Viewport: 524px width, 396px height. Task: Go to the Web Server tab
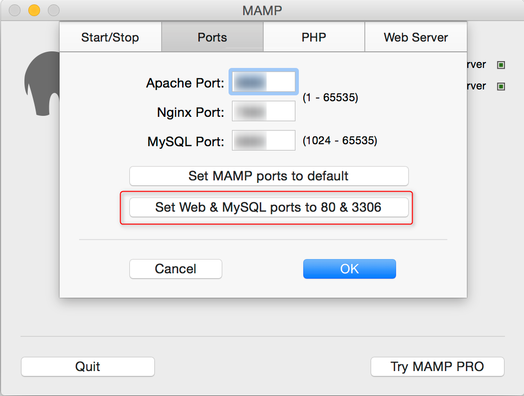click(x=416, y=37)
